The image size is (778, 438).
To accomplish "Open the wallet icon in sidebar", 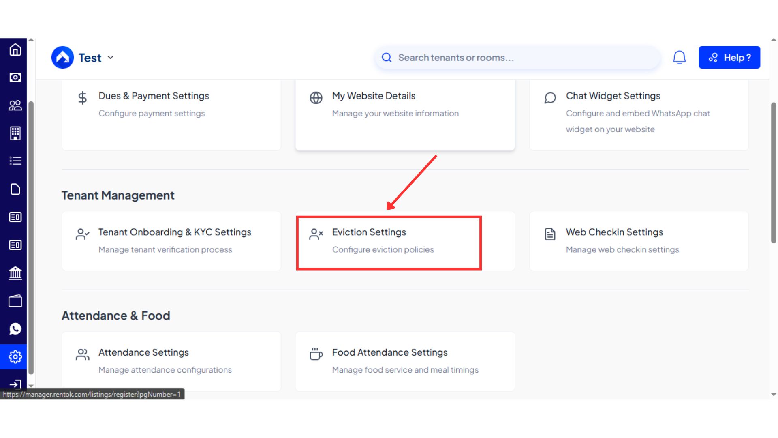I will (15, 301).
